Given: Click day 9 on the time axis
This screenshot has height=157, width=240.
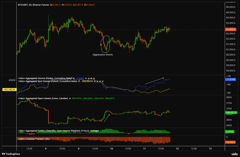Looking at the screenshot, I should click(78, 149).
